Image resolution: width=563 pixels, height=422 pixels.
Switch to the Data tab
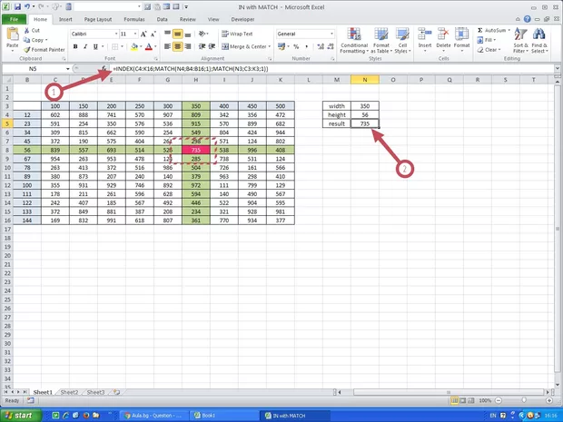click(x=162, y=19)
